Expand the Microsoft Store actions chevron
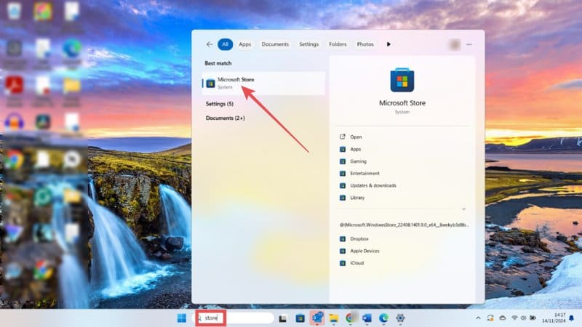Screen dimensions: 582x327 [463, 209]
